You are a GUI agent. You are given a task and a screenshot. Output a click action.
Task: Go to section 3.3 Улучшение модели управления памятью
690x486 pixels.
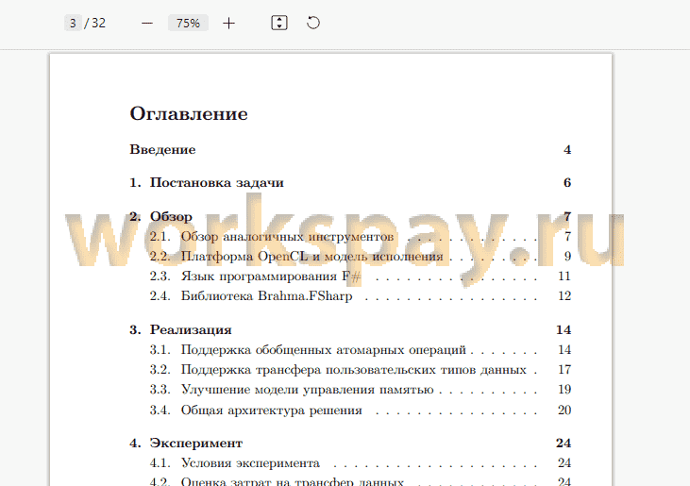click(292, 390)
